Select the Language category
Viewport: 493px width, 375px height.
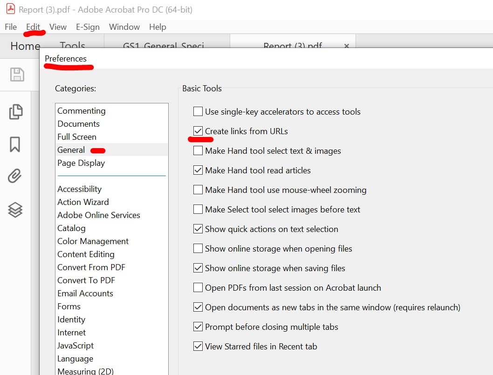coord(112,359)
